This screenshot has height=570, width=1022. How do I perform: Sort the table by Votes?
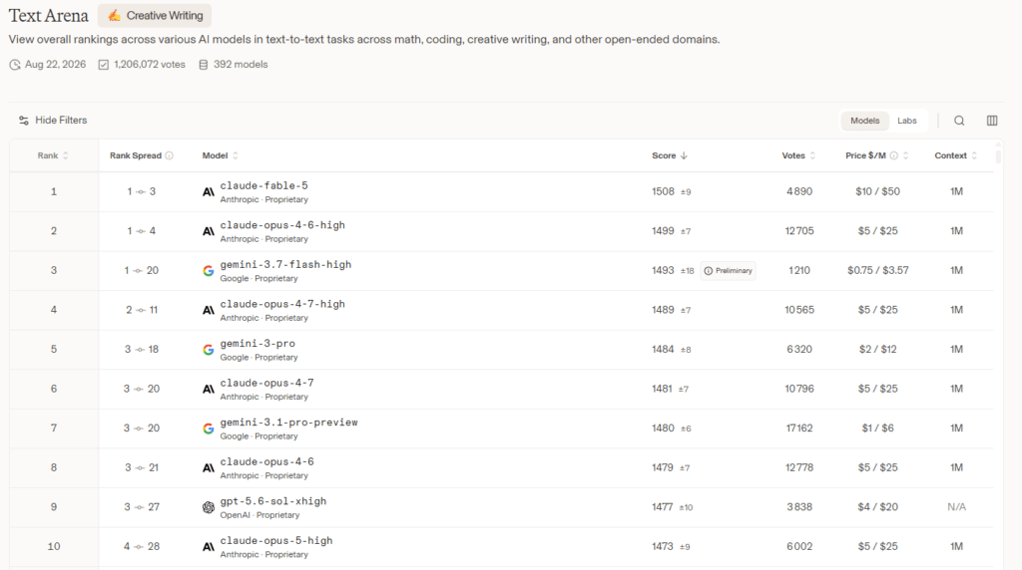pos(798,155)
